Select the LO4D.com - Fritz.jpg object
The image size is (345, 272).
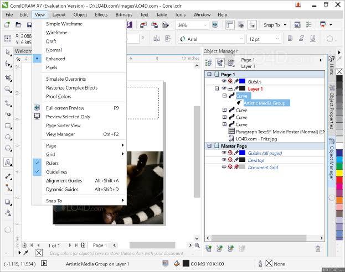256,139
